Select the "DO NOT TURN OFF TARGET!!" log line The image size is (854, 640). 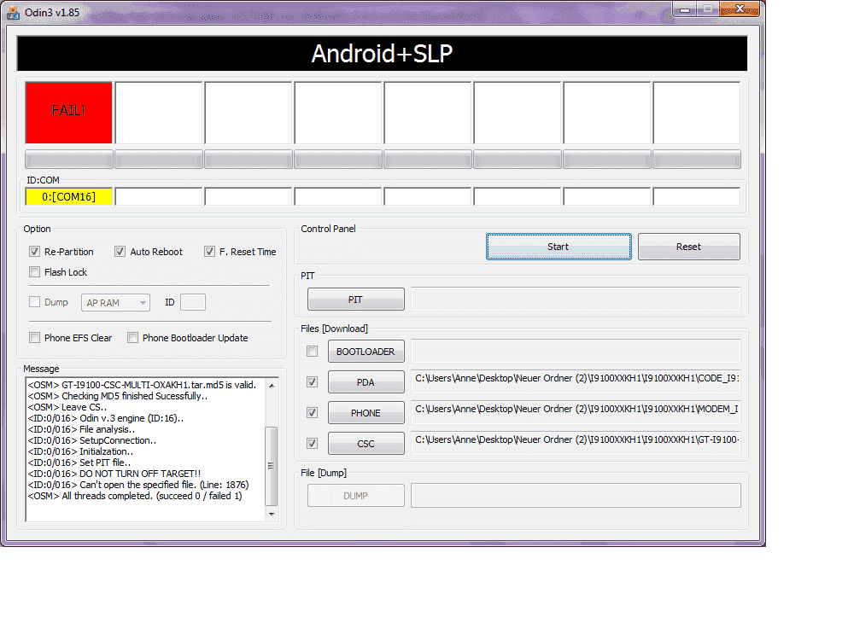114,474
